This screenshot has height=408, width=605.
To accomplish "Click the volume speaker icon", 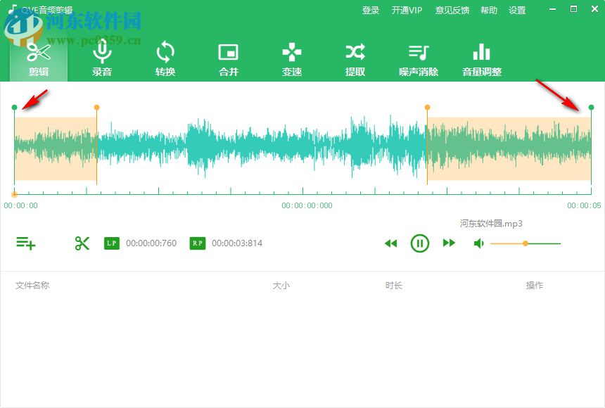I will [x=479, y=243].
